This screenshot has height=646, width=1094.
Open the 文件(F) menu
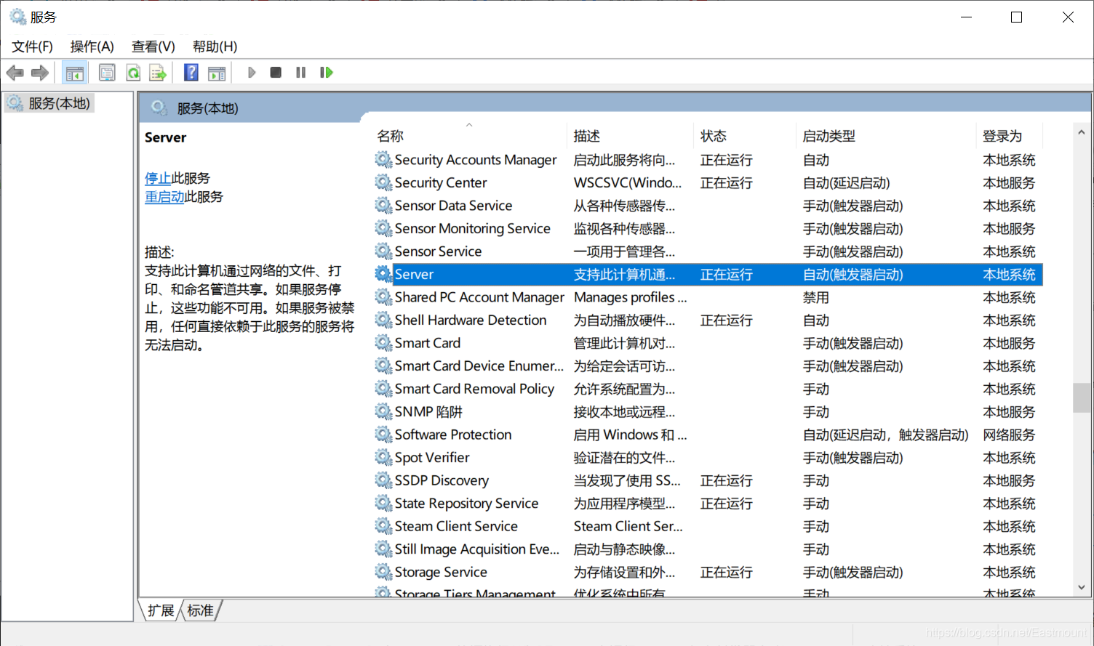coord(32,47)
